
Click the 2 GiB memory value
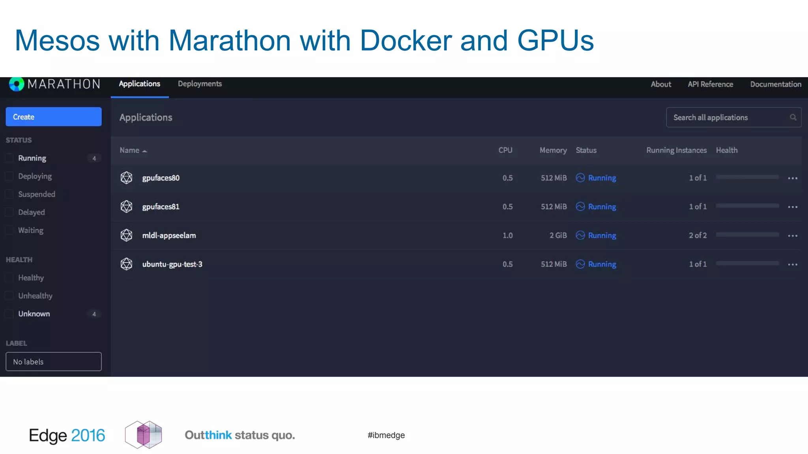558,235
